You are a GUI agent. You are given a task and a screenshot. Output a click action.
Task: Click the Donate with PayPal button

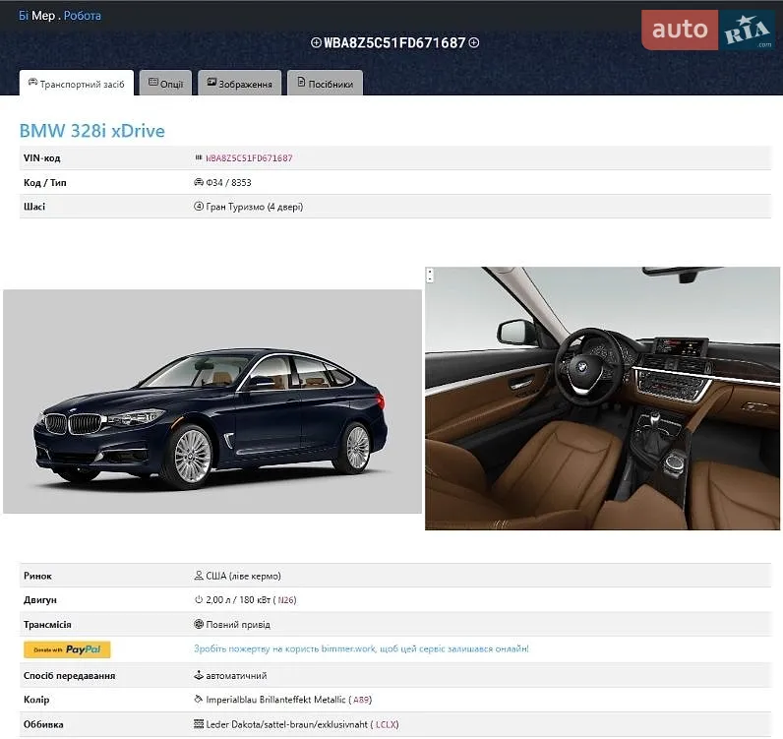coord(67,649)
